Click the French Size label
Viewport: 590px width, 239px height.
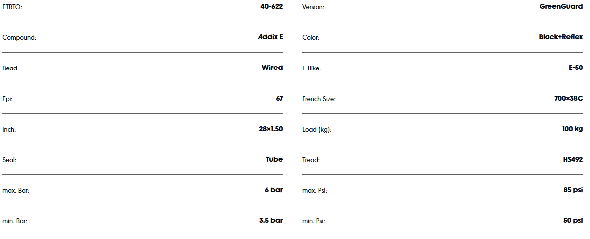click(x=319, y=99)
